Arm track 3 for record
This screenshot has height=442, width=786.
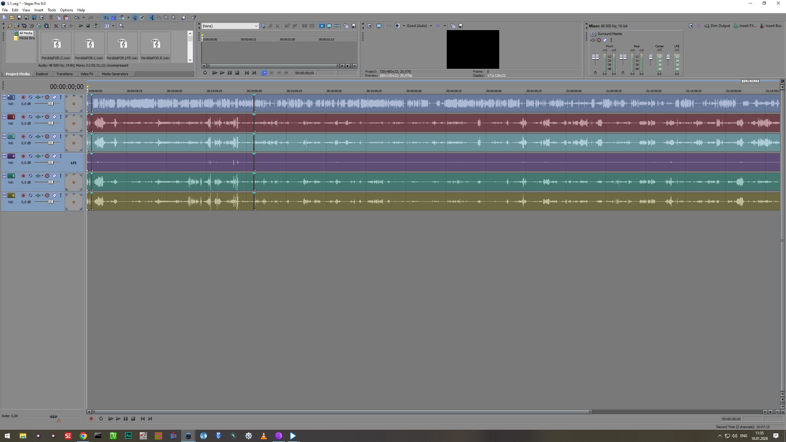(23, 137)
